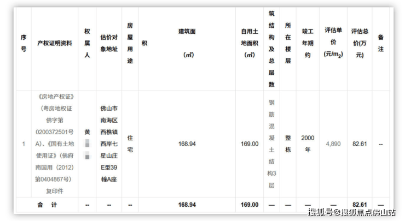Select the 建筑面积 (㎡) header
The width and height of the screenshot is (405, 221).
coord(187,43)
